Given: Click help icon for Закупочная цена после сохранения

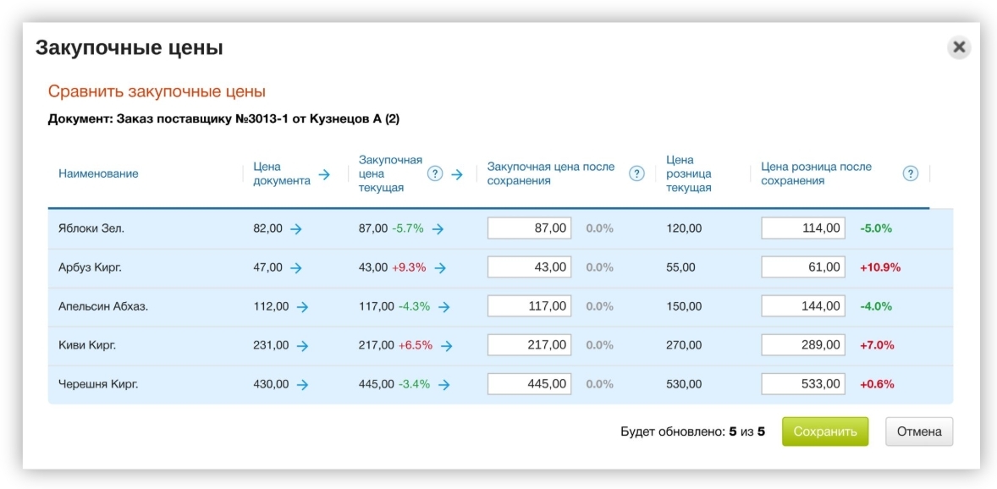Looking at the screenshot, I should [636, 173].
